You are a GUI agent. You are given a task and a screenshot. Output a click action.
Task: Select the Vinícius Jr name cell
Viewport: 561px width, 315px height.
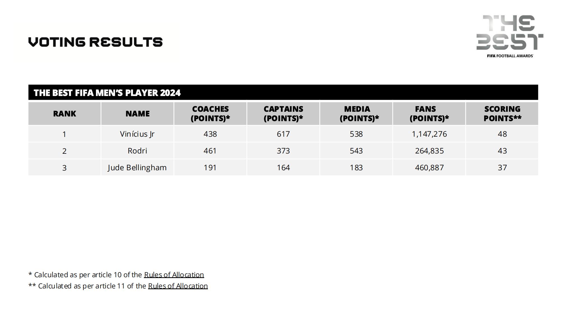point(137,134)
